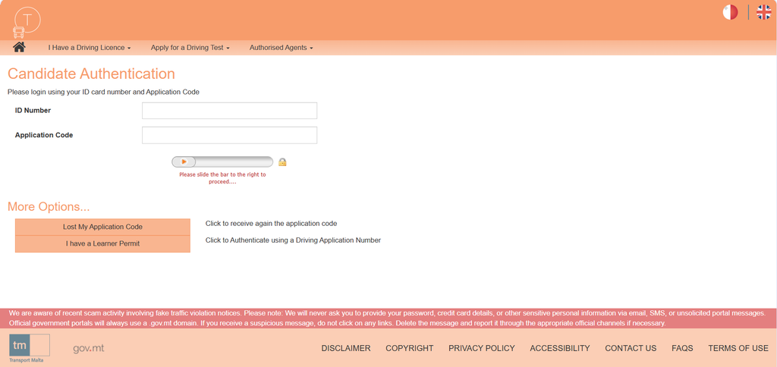Click 'Click to Authenticate using a Driving Application Number' text
The height and width of the screenshot is (367, 777).
pyautogui.click(x=293, y=240)
